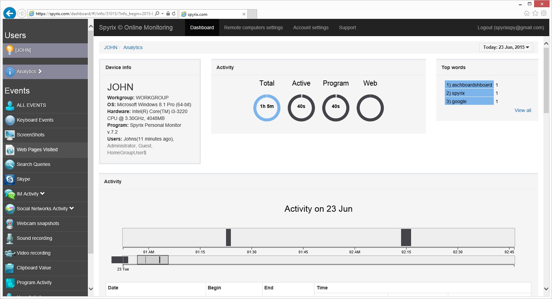The image size is (552, 299).
Task: Click Logout (spyrixspy@gmail.com) link
Action: 511,27
